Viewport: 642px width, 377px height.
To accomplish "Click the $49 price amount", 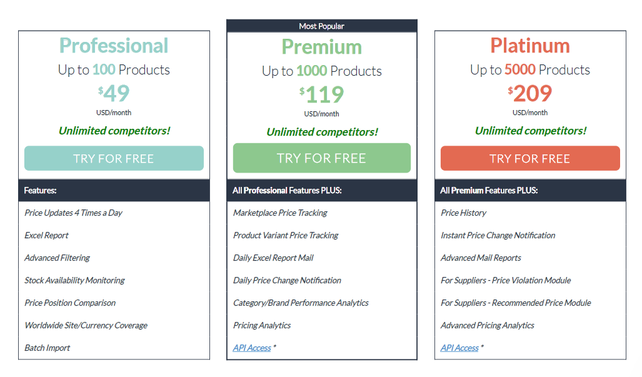I will tap(114, 93).
